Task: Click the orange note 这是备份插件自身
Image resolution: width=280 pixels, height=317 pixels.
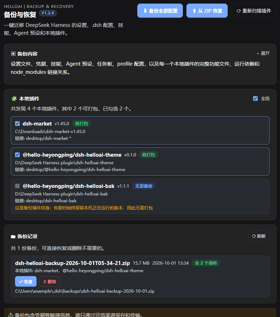Action: (x=84, y=208)
